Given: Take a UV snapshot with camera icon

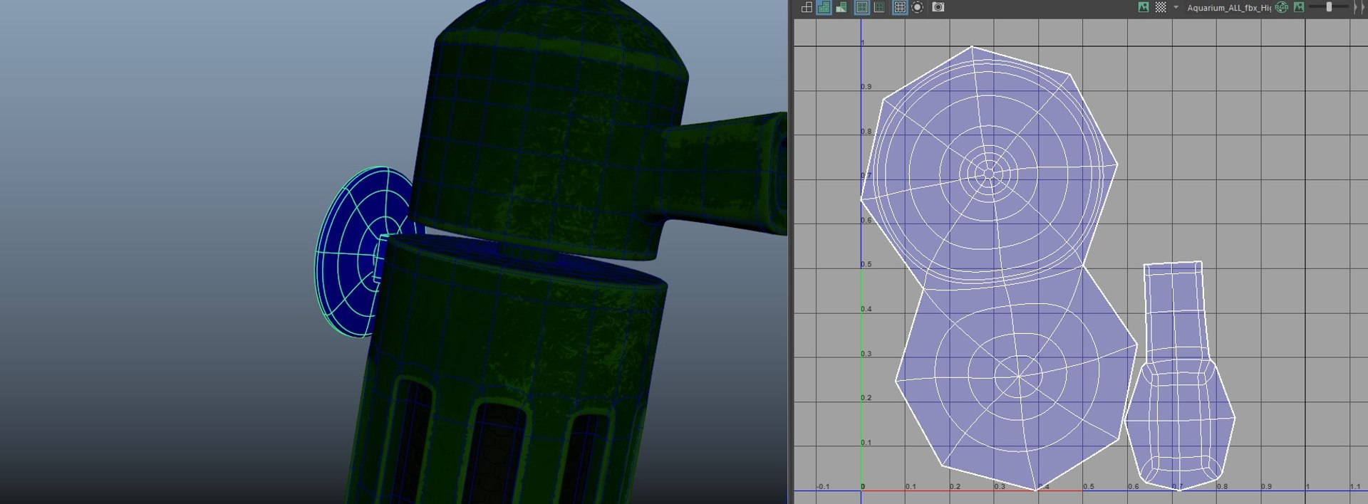Looking at the screenshot, I should [938, 7].
